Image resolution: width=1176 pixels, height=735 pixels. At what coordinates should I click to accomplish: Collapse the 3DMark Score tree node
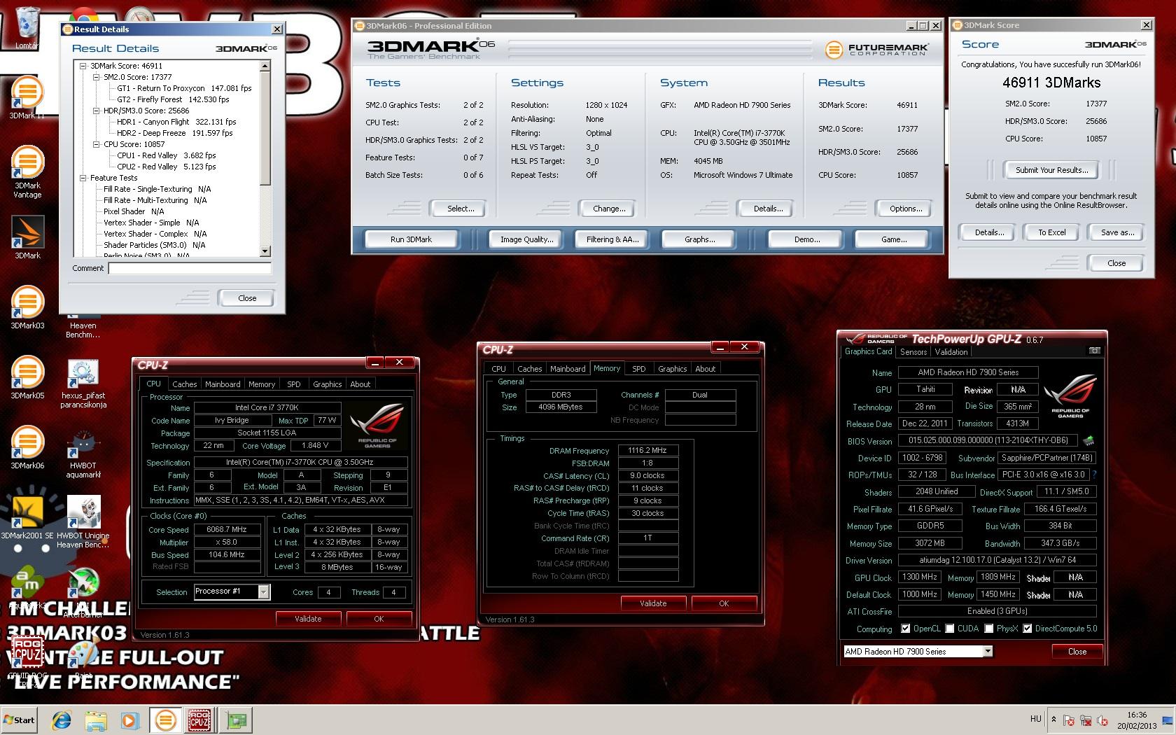point(83,66)
